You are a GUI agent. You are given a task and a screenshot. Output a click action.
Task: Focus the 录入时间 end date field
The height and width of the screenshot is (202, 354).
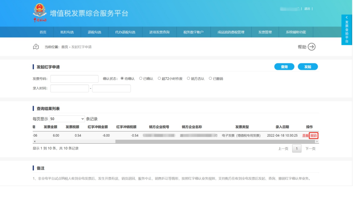click(x=111, y=88)
